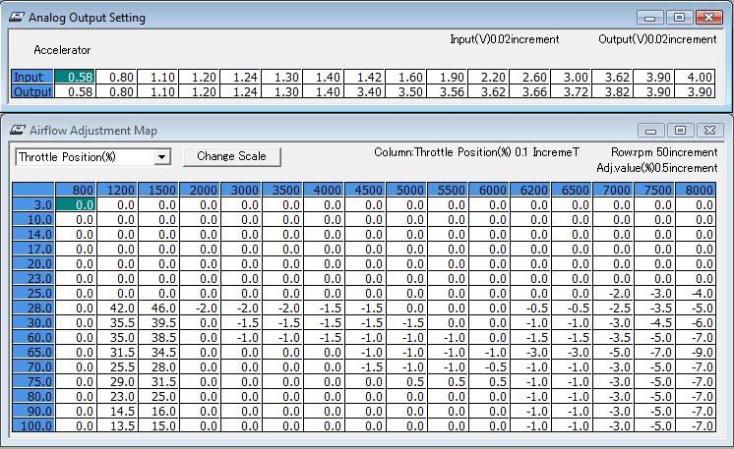Image resolution: width=734 pixels, height=449 pixels.
Task: Select Output cell 3.82
Action: 612,91
